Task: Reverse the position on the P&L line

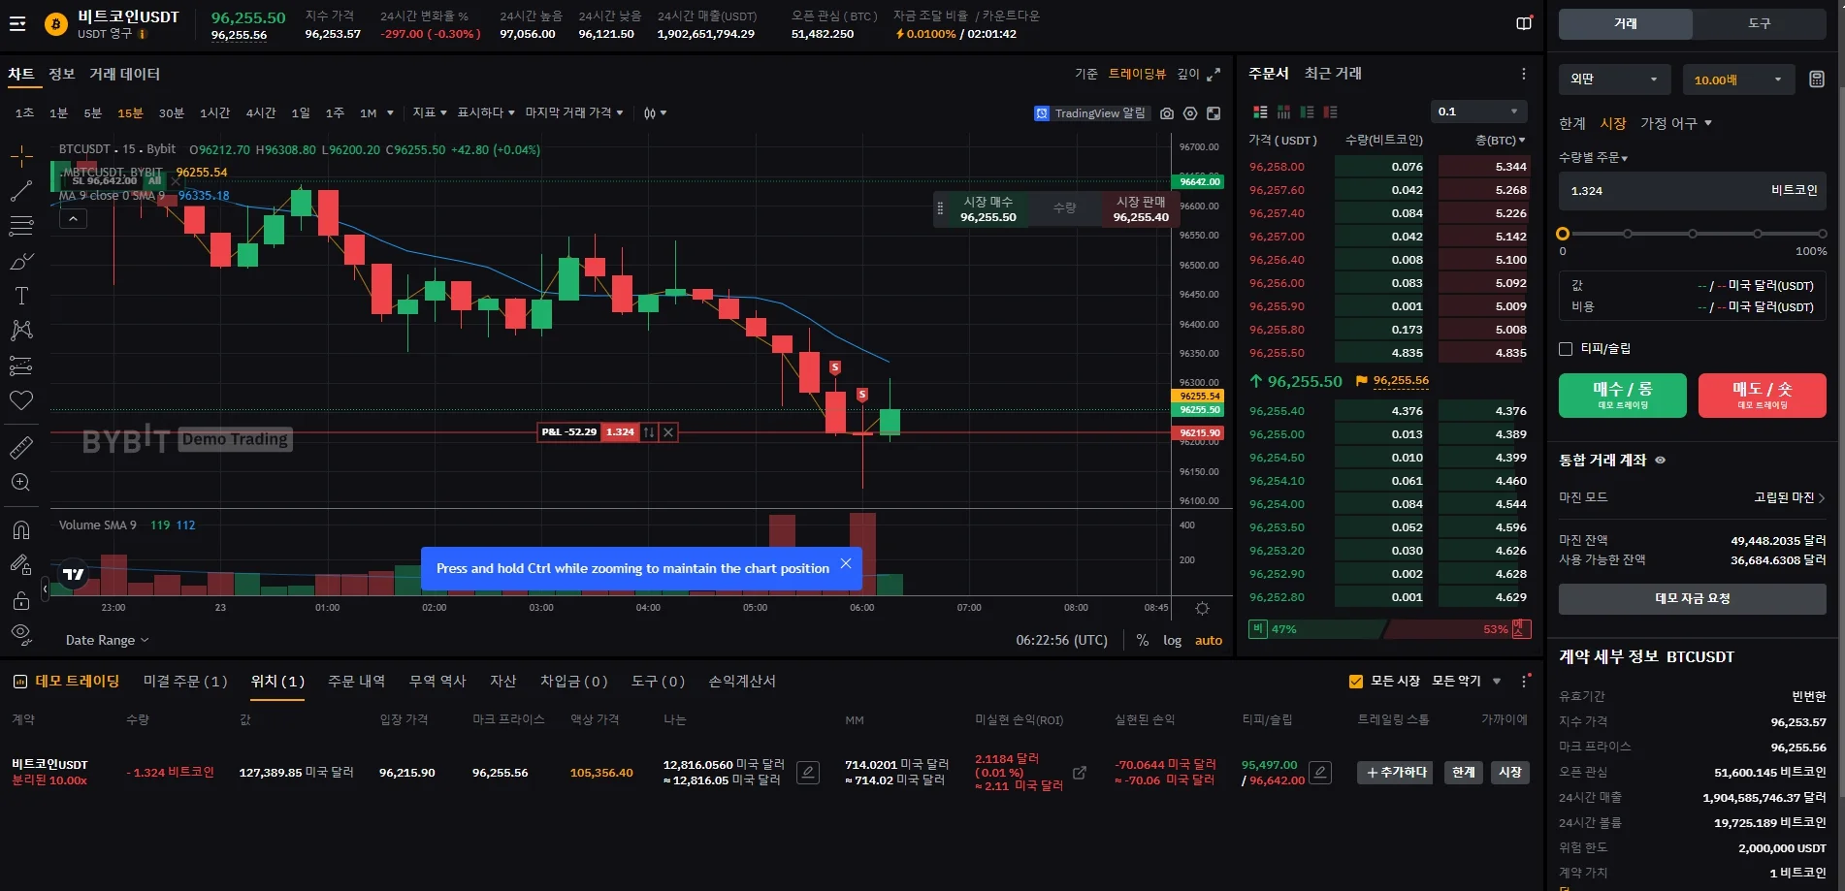Action: point(649,432)
